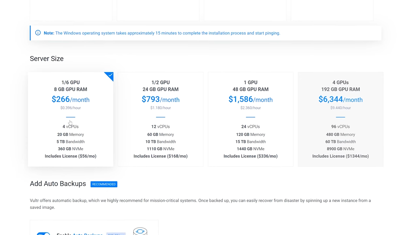This screenshot has height=235, width=418.
Task: Click Includes License ($336/mo) text
Action: tap(250, 156)
